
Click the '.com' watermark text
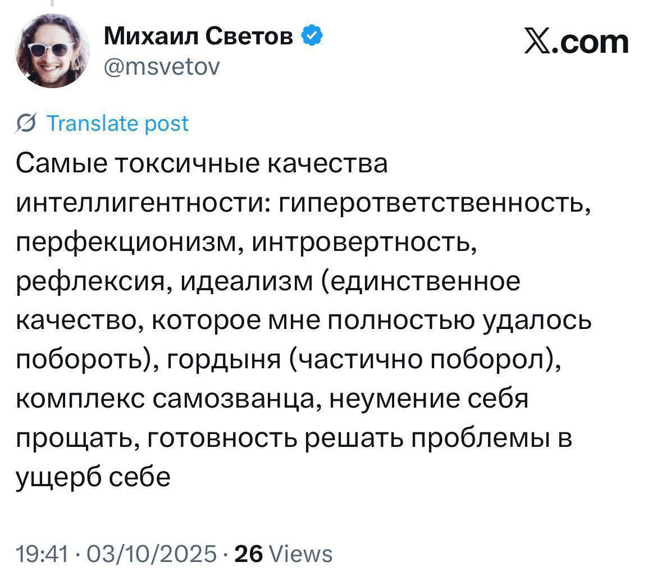click(x=591, y=42)
